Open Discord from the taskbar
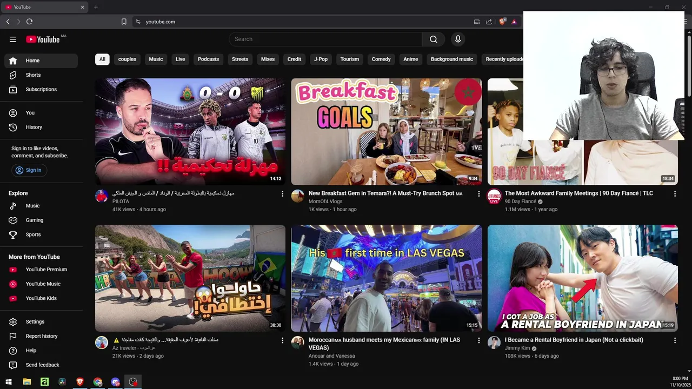The image size is (692, 389). (x=115, y=382)
